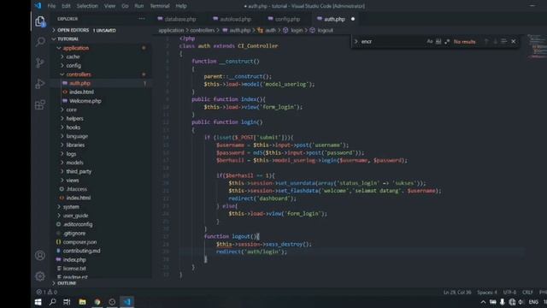The height and width of the screenshot is (308, 547).
Task: Expand the Outline section
Action: click(67, 283)
